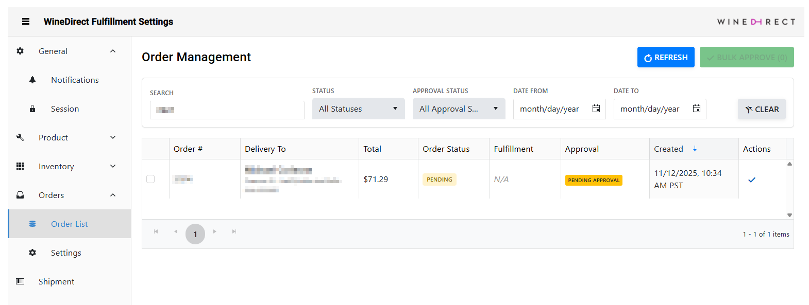Open the Approval Status dropdown
This screenshot has height=305, width=809.
tap(459, 109)
